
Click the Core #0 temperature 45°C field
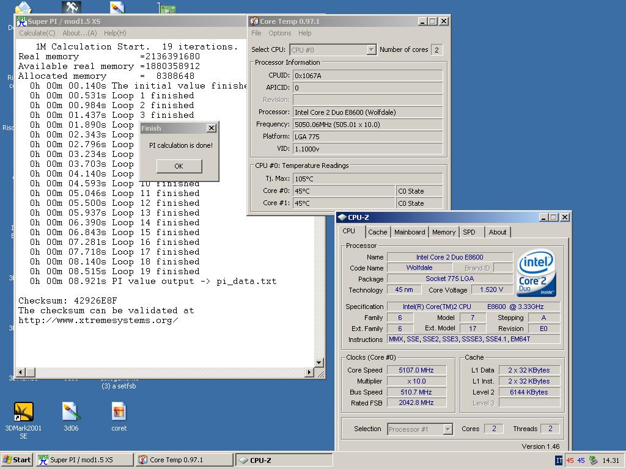(x=344, y=191)
